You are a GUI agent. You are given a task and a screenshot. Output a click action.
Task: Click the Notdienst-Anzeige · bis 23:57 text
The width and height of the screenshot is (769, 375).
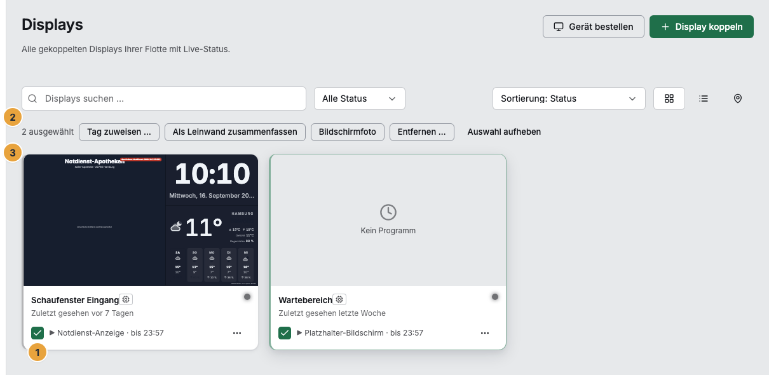[x=111, y=332]
